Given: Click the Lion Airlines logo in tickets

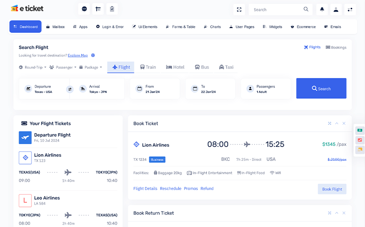Looking at the screenshot, I should (x=25, y=158).
